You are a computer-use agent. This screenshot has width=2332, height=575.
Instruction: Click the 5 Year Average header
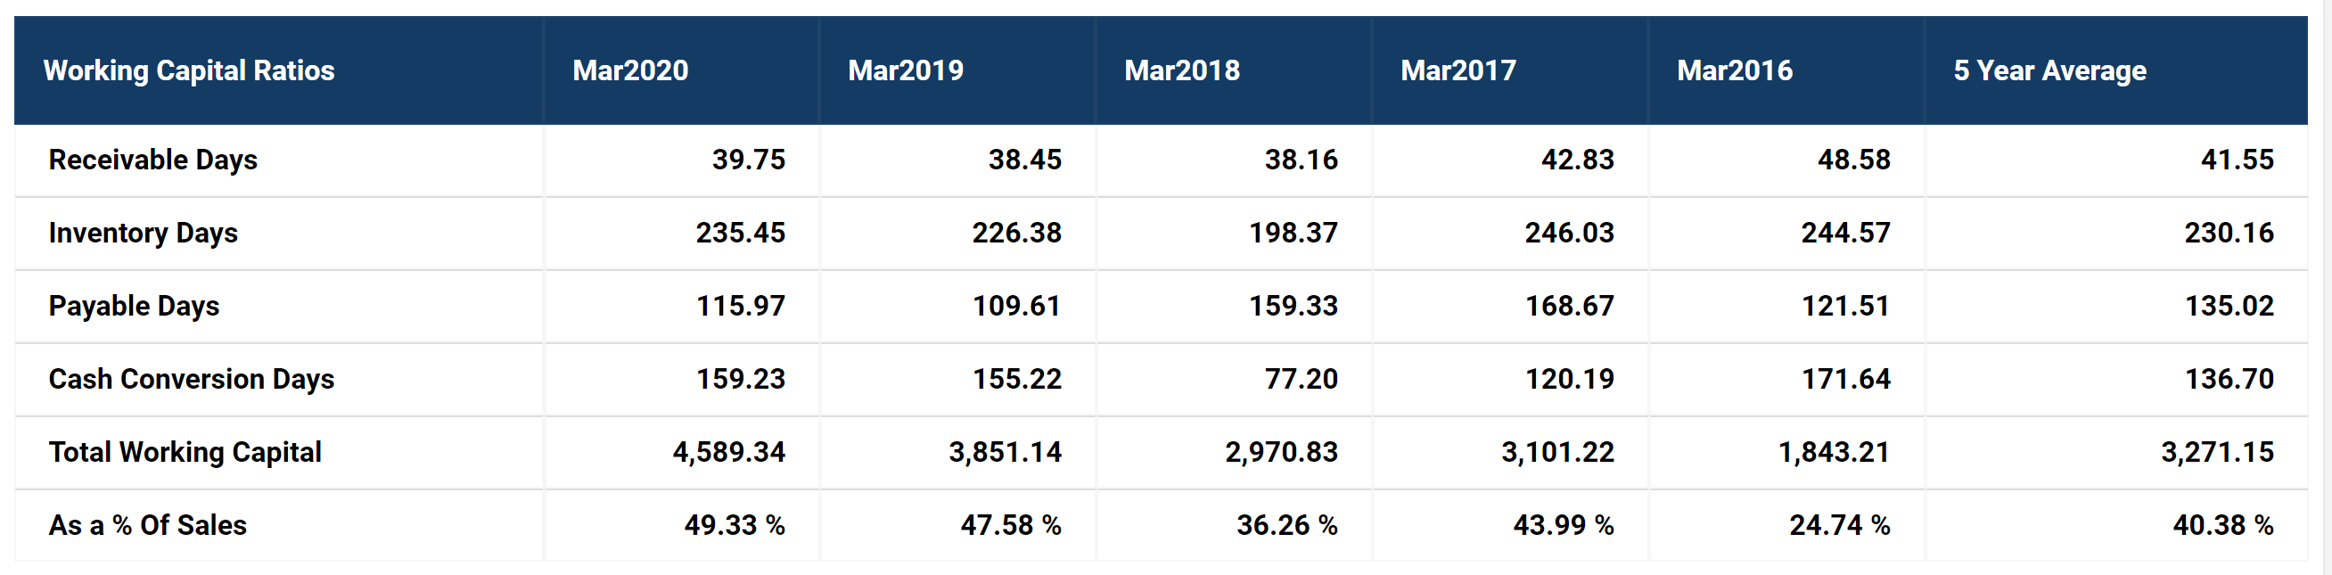tap(2049, 70)
